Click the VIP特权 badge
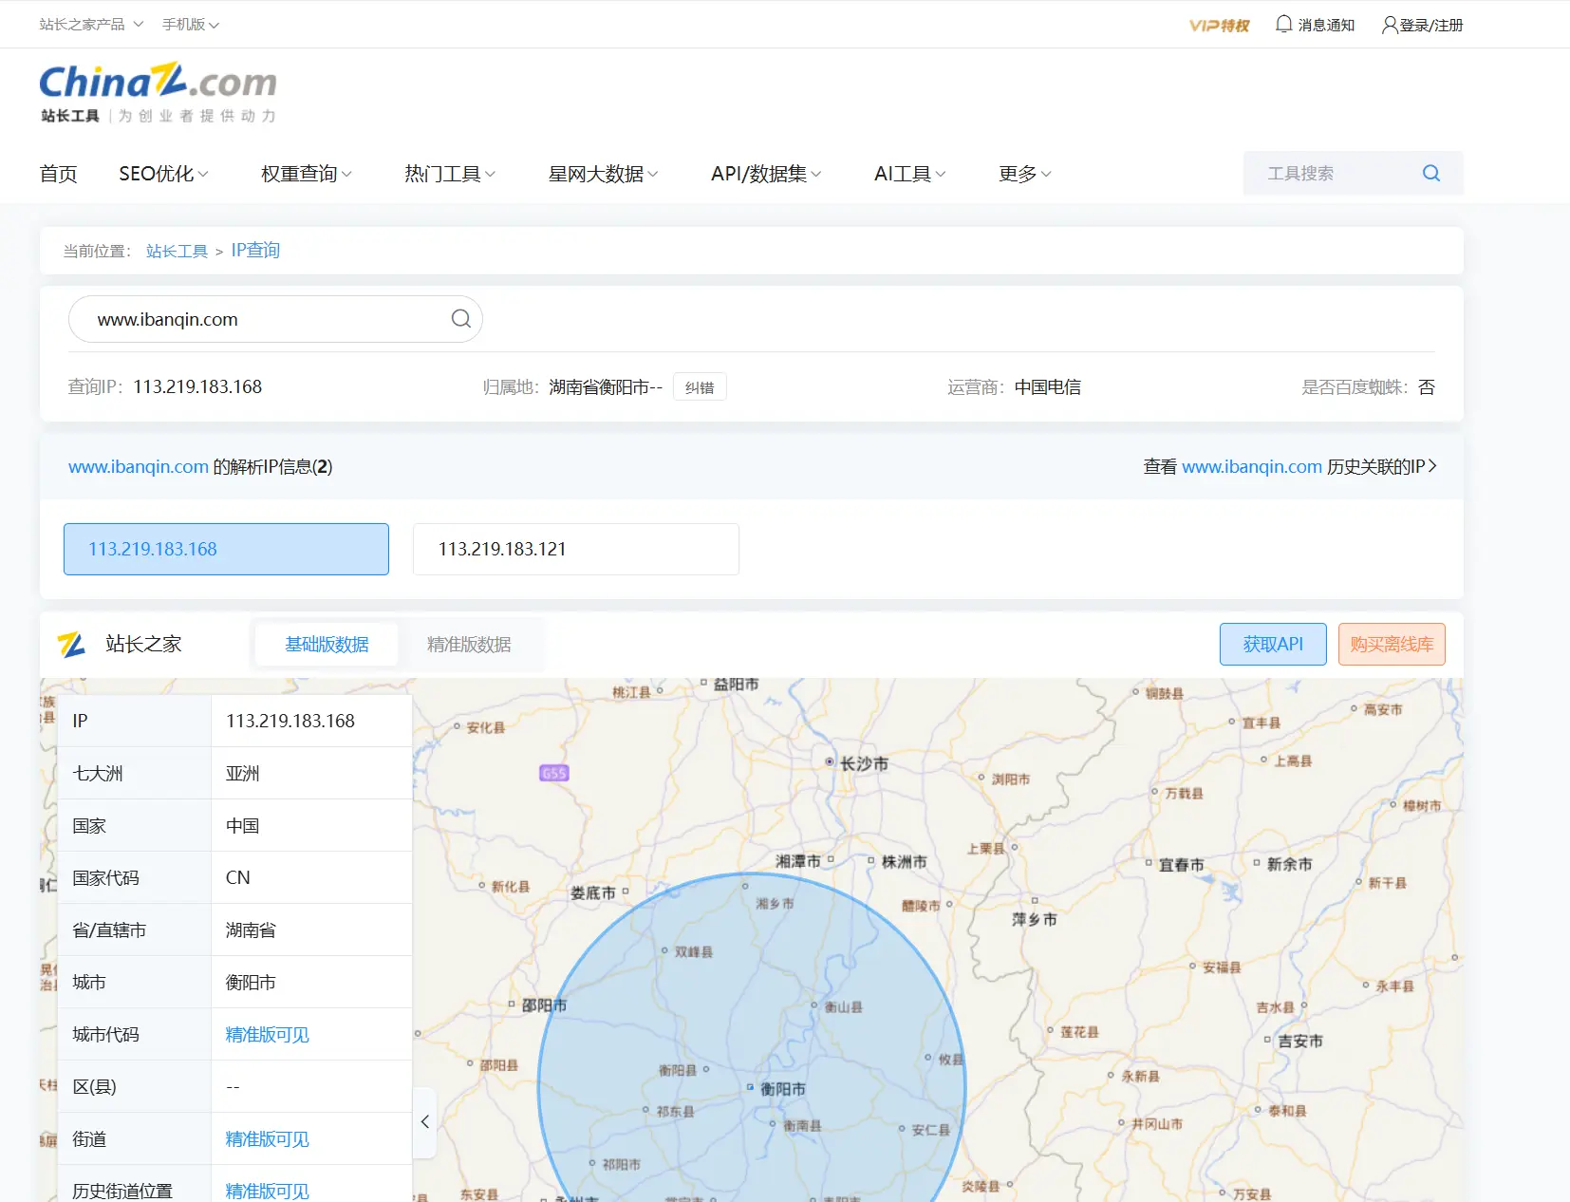Image resolution: width=1570 pixels, height=1202 pixels. tap(1219, 26)
